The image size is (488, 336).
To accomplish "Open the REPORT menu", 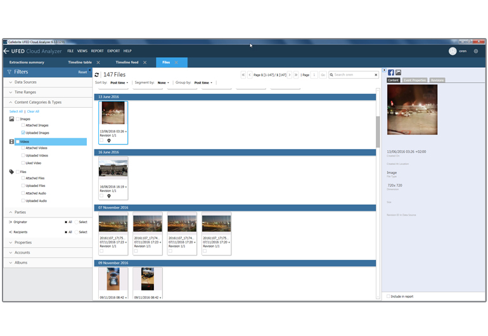I will coord(97,51).
